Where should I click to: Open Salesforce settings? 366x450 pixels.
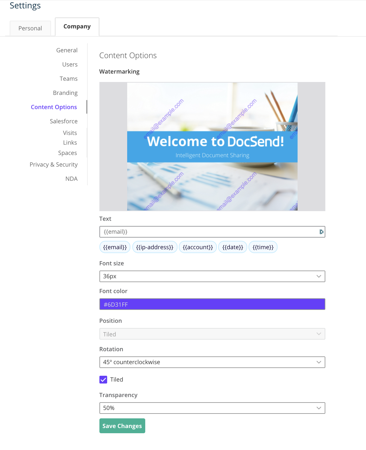coord(64,121)
